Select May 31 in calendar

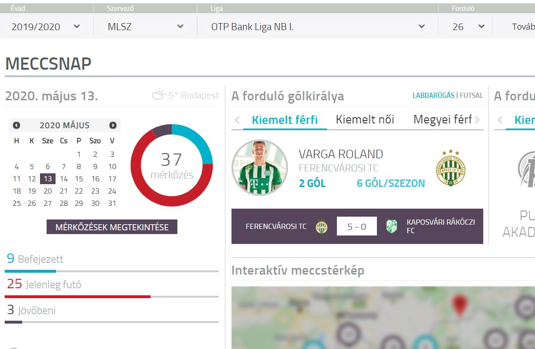point(112,203)
